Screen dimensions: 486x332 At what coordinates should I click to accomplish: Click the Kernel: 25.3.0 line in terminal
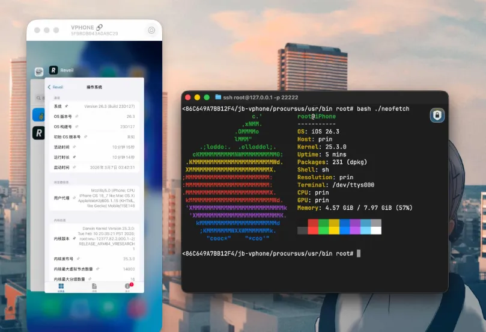pyautogui.click(x=322, y=147)
